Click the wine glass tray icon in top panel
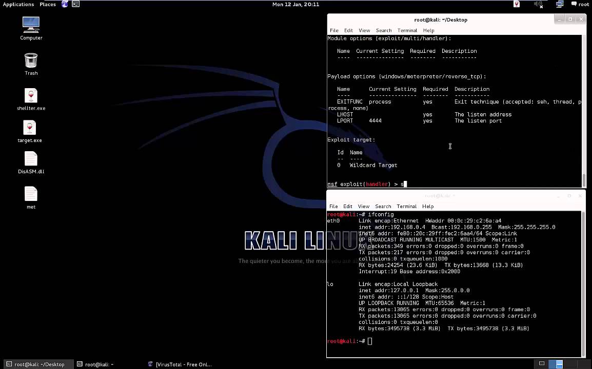 click(517, 4)
